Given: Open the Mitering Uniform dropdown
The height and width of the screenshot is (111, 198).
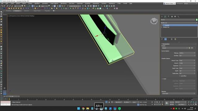Looking at the screenshot, I should click(x=187, y=53).
